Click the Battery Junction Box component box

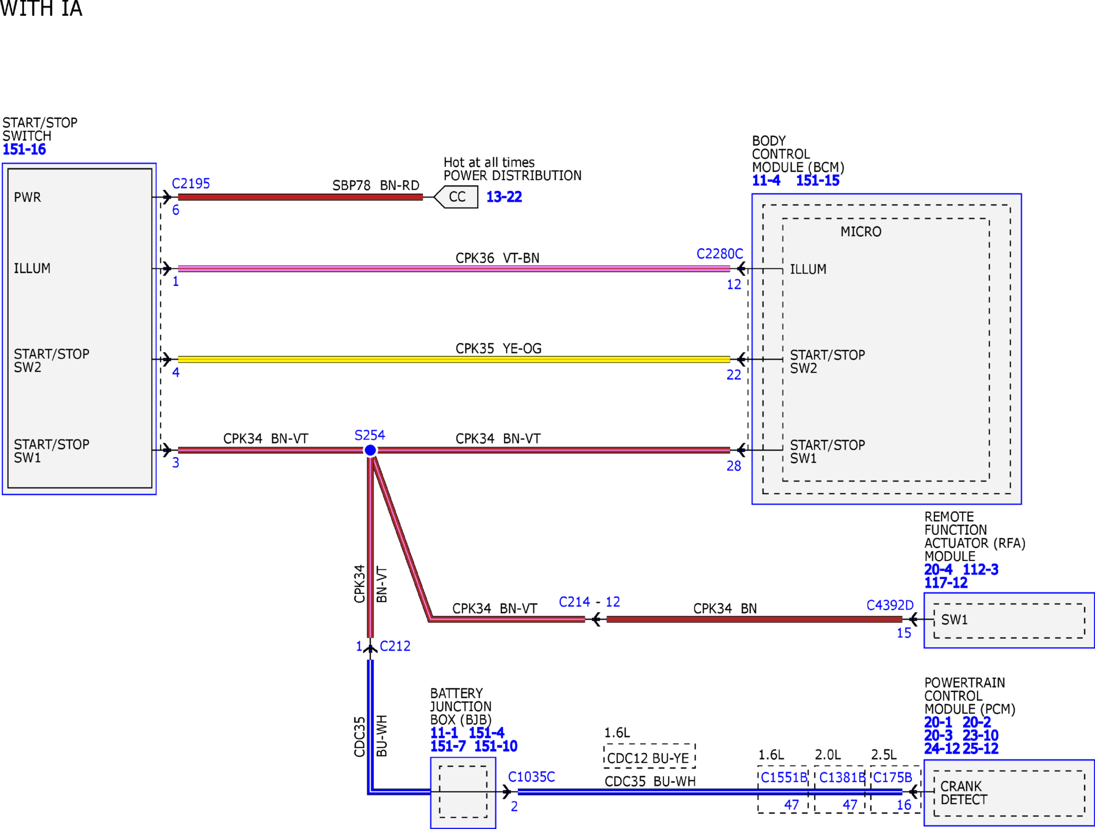click(x=463, y=793)
